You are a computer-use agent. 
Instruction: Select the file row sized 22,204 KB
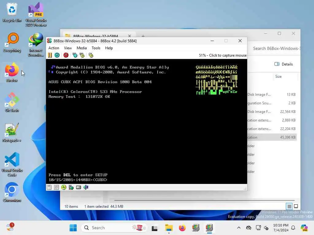pyautogui.click(x=272, y=129)
